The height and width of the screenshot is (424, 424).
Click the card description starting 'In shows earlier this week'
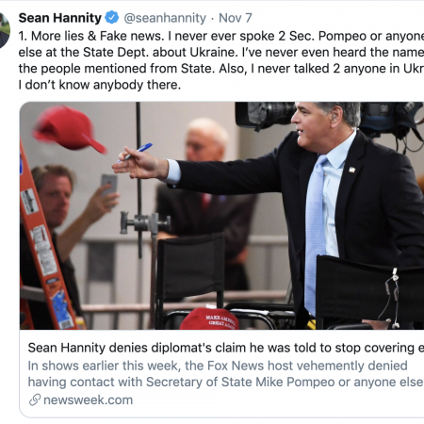226,374
